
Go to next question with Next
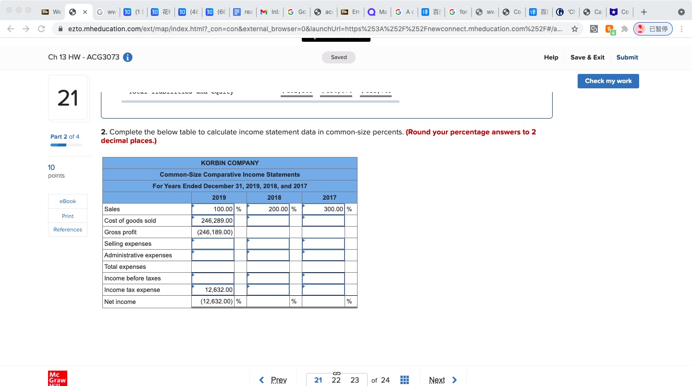tap(443, 380)
